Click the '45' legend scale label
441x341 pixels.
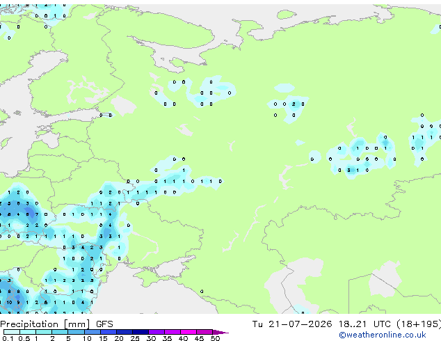point(199,338)
